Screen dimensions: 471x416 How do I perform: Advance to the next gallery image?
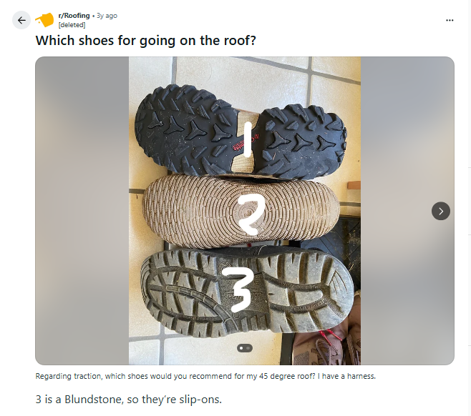(441, 211)
